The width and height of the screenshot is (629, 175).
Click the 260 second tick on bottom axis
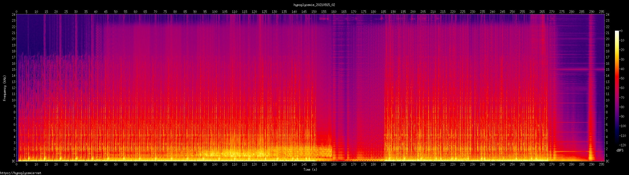pyautogui.click(x=532, y=164)
